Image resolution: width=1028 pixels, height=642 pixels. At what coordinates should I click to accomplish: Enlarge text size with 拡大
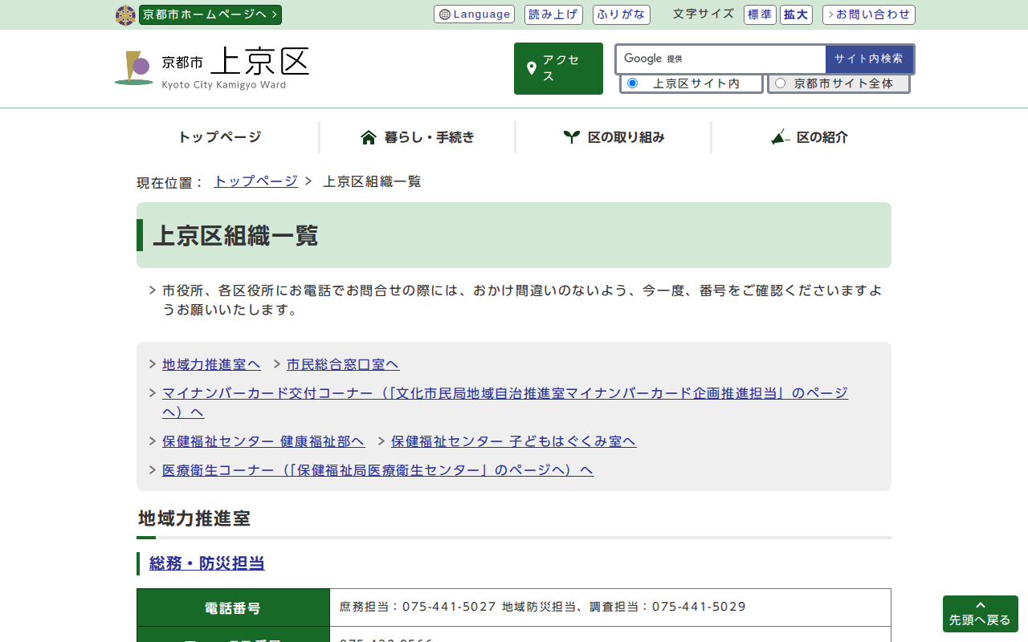click(796, 14)
